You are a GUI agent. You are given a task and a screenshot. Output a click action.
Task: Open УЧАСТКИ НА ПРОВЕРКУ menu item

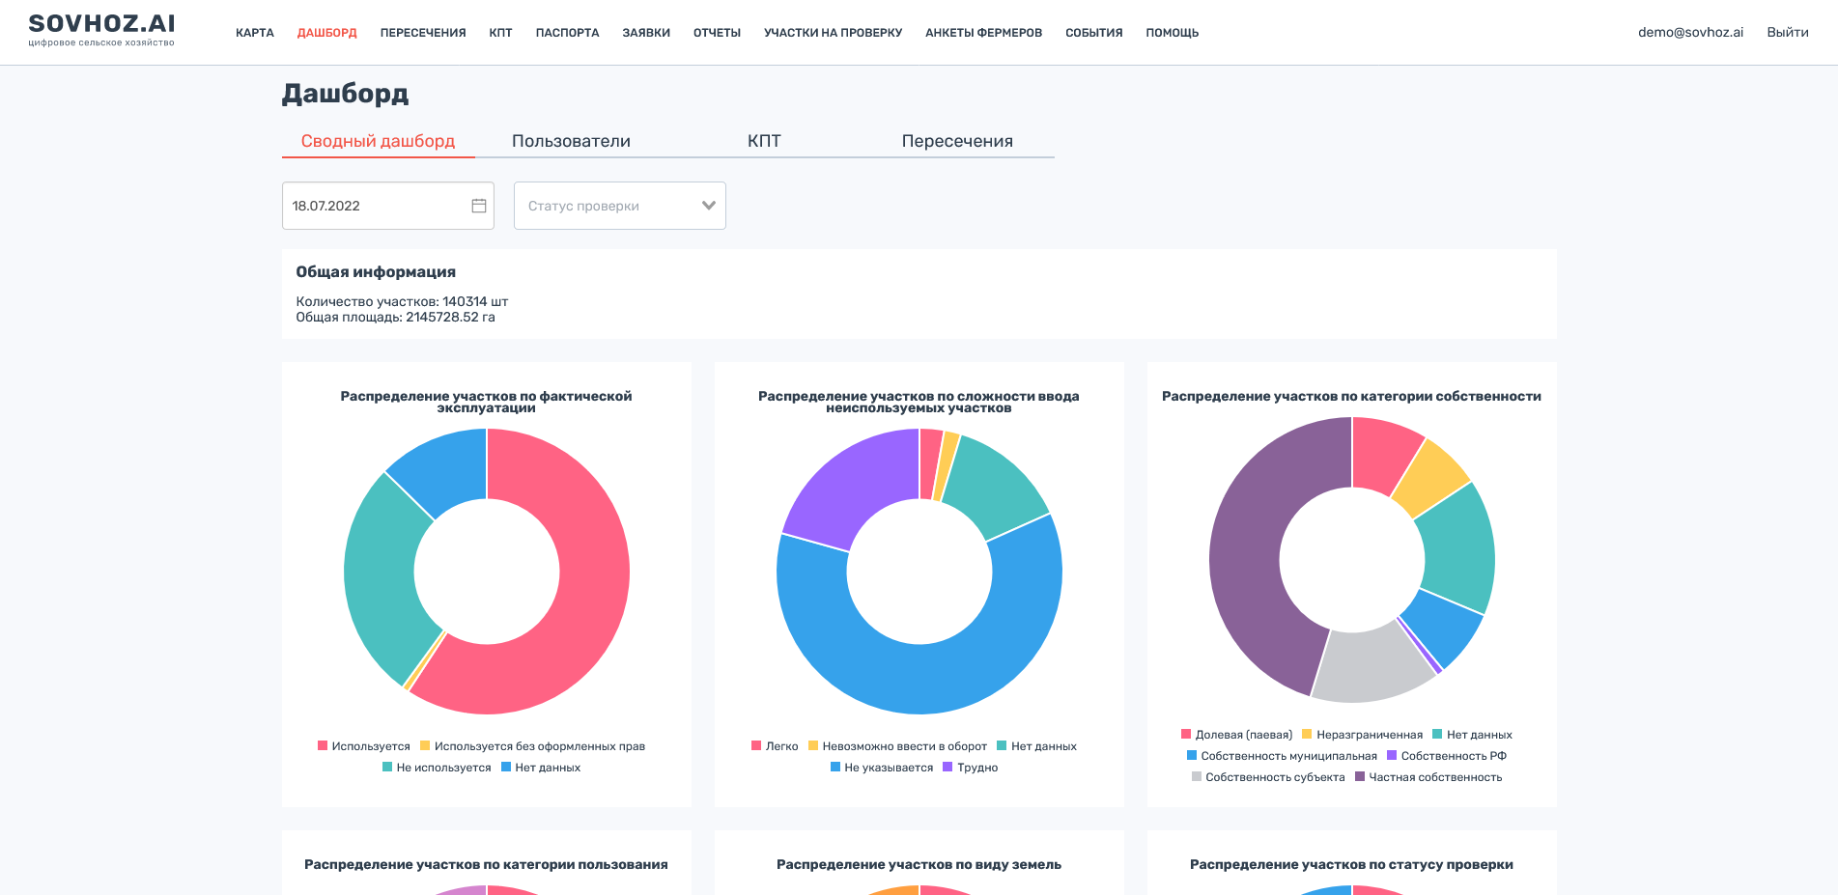pyautogui.click(x=833, y=33)
